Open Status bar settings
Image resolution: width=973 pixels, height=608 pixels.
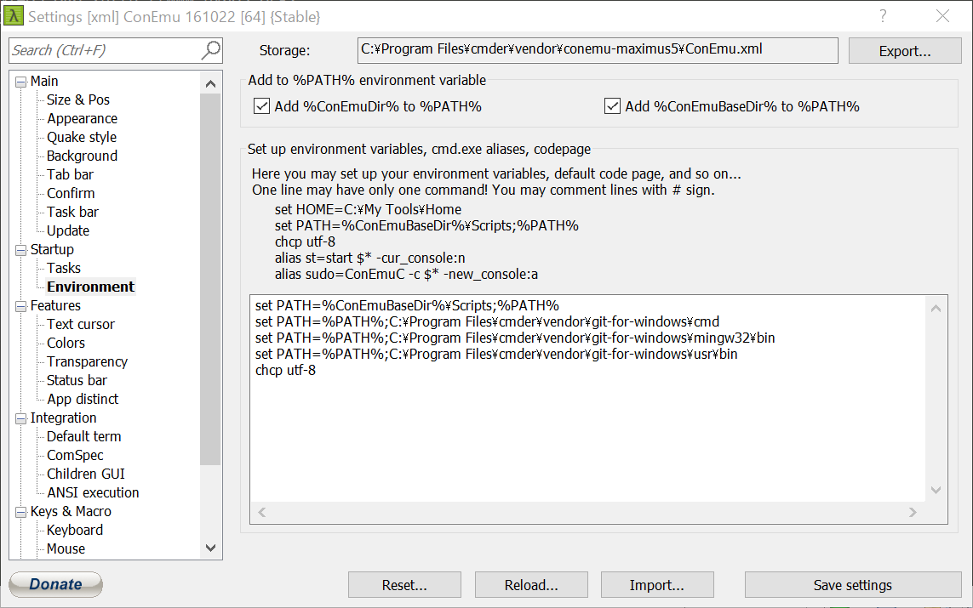pos(77,380)
